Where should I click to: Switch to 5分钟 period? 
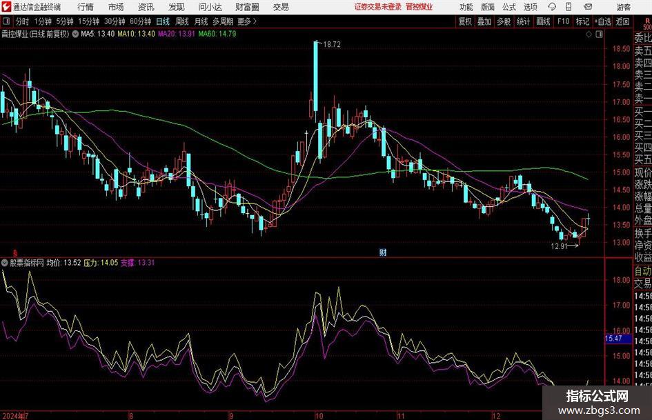(x=65, y=21)
